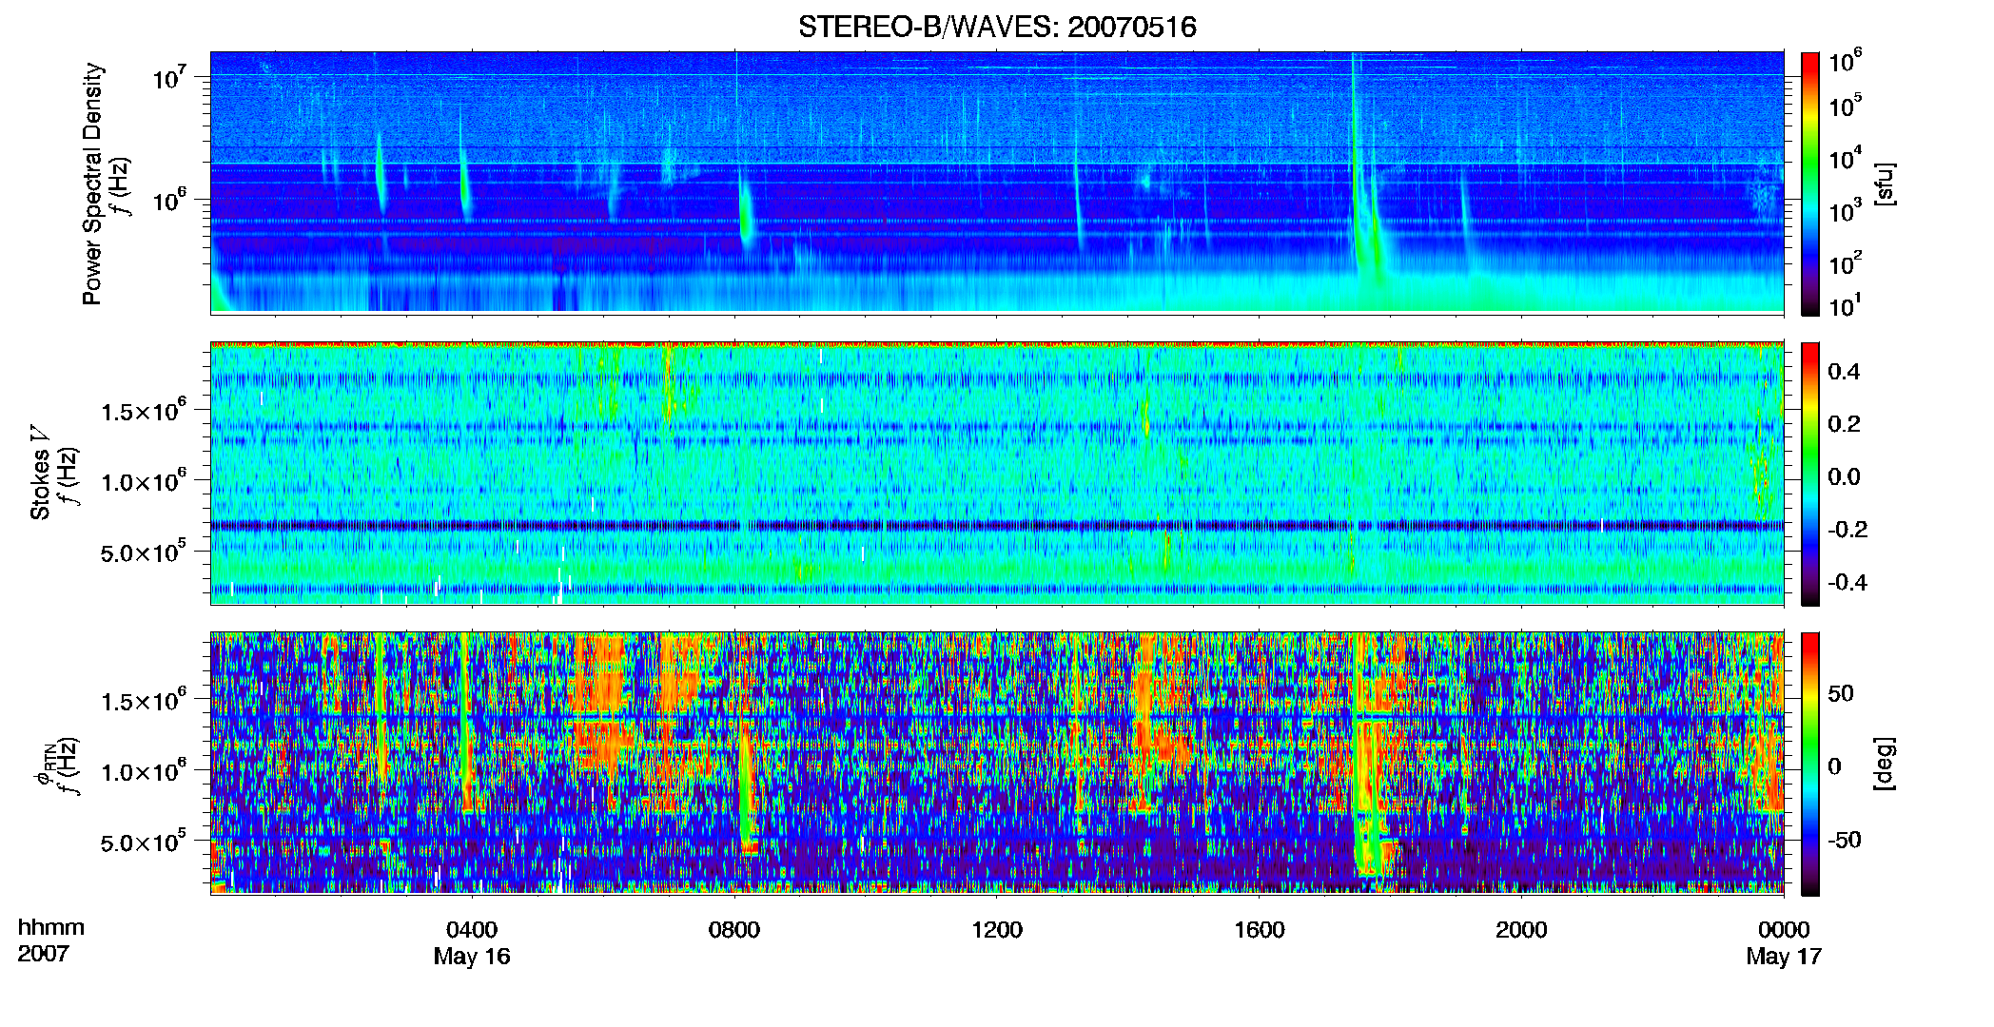Click 1.5×10^6 tick in φRTN panel
1994x1027 pixels.
tap(145, 701)
